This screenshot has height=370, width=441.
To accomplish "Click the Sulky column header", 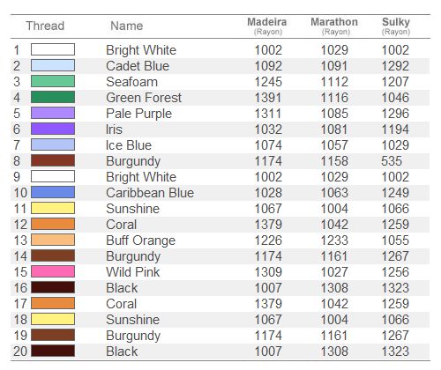I will 396,26.
